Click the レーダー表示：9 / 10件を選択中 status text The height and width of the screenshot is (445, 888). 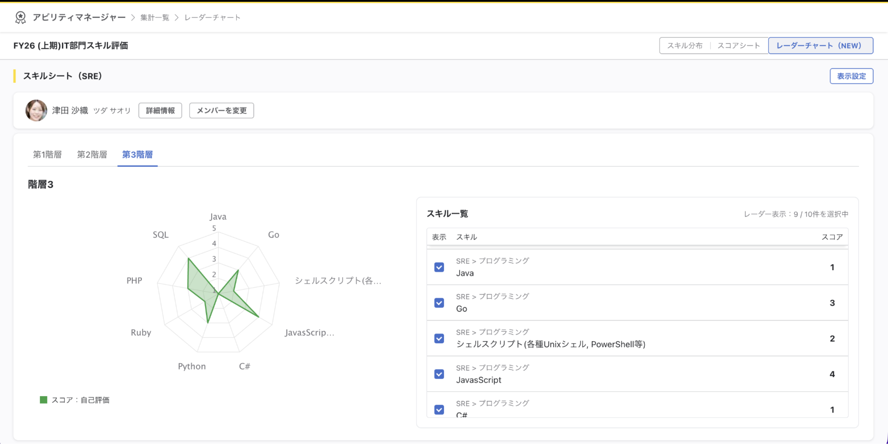(796, 214)
